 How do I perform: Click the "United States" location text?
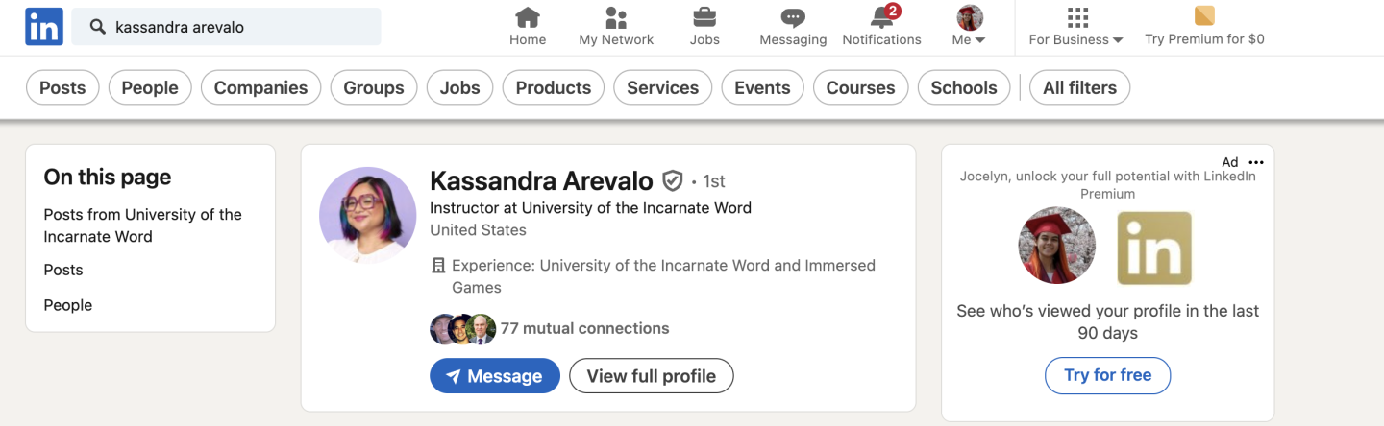point(478,230)
